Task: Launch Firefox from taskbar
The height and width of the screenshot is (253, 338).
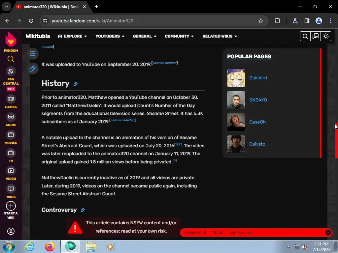Action: click(50, 246)
